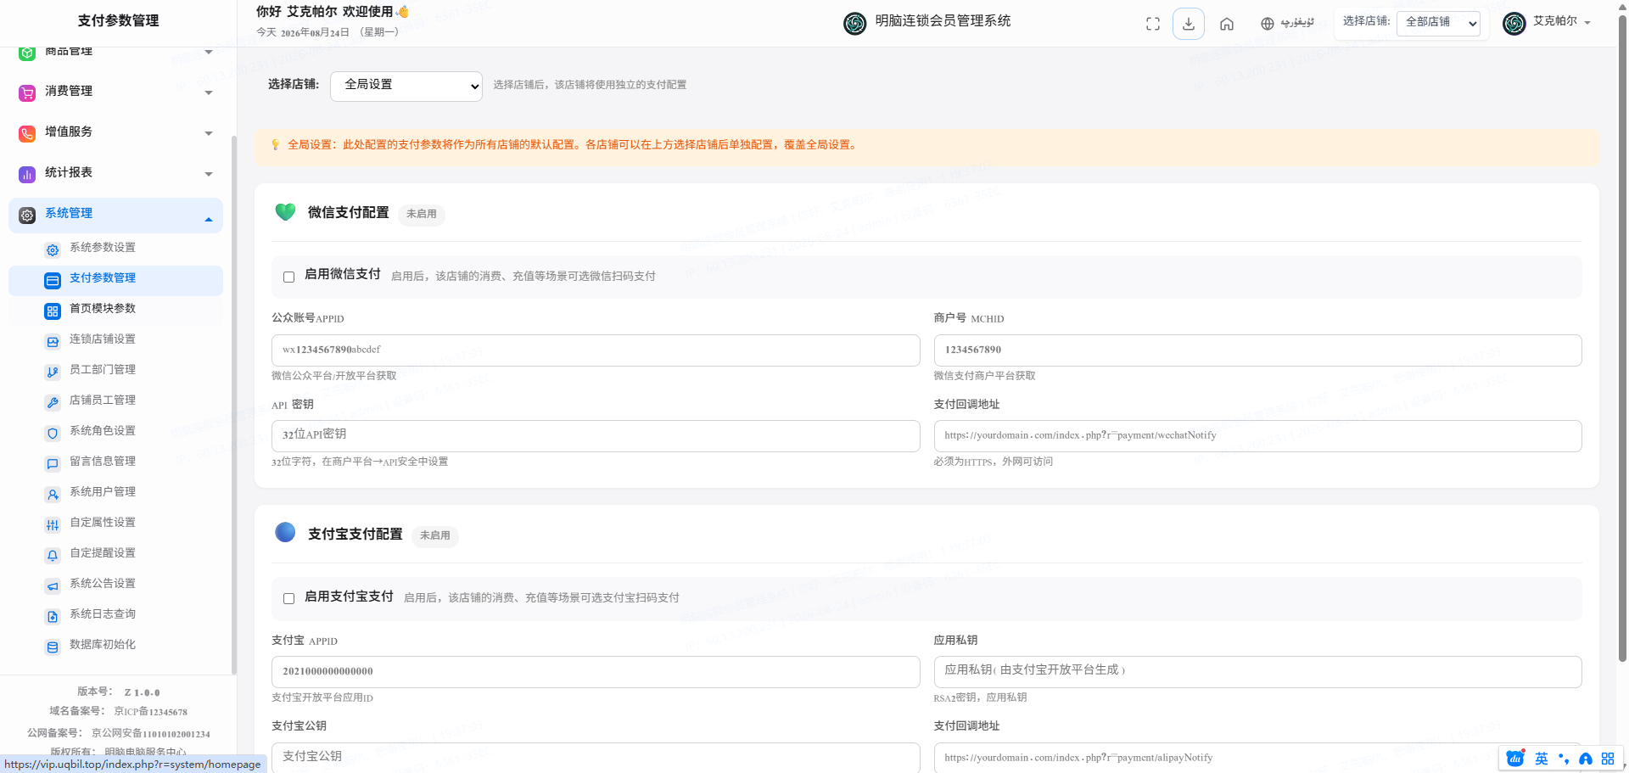Click the 留言信息管理 message icon
This screenshot has height=773, width=1629.
53,463
